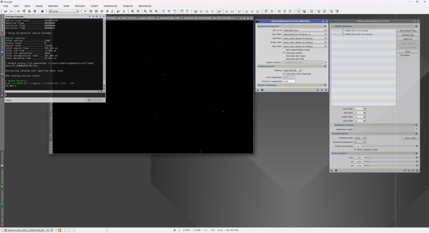Click Minimum magnitude input field
The width and height of the screenshot is (429, 233).
point(289,82)
